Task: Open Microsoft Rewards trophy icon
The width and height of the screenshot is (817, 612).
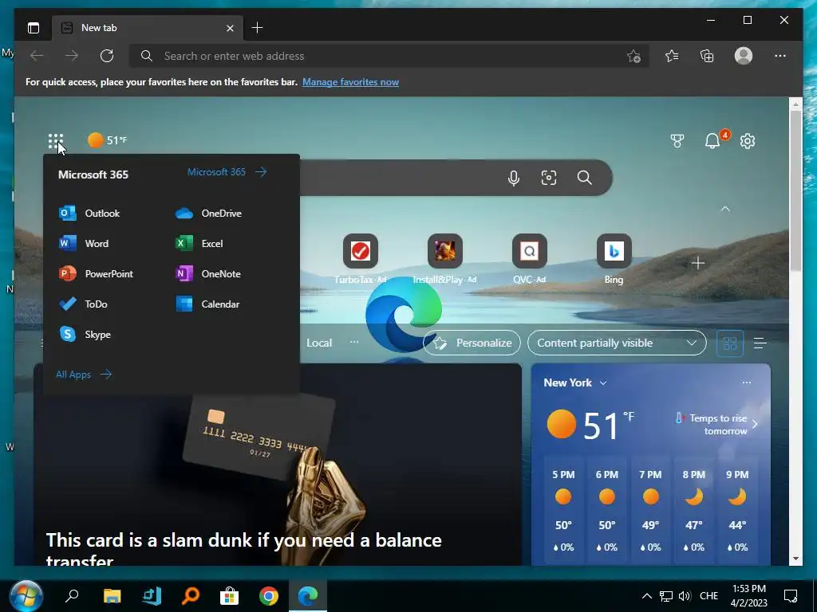Action: tap(677, 141)
